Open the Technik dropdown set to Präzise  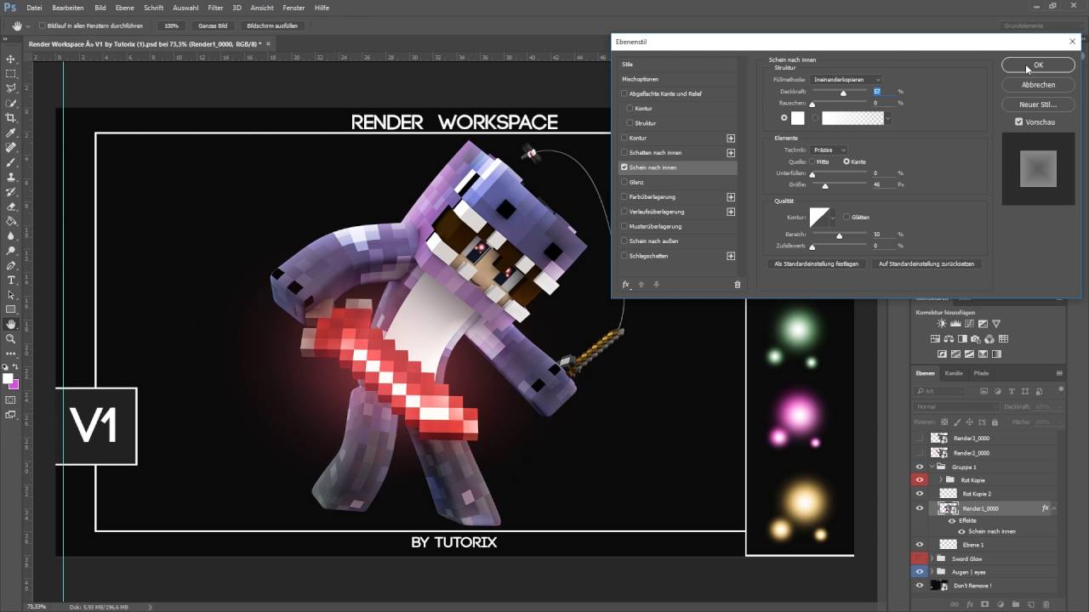[x=829, y=150]
